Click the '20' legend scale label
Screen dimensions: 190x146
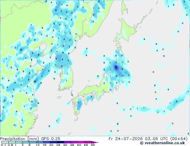click(51, 145)
